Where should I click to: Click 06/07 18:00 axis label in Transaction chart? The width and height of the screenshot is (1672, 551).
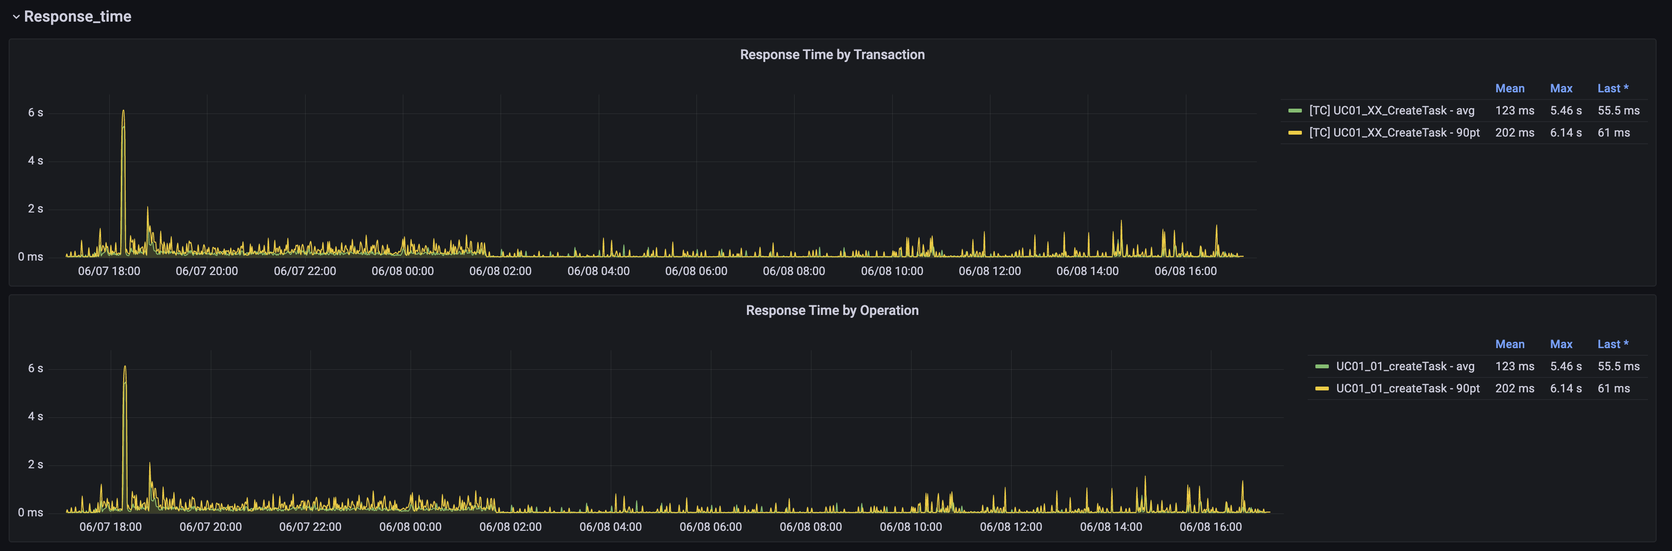pos(109,271)
